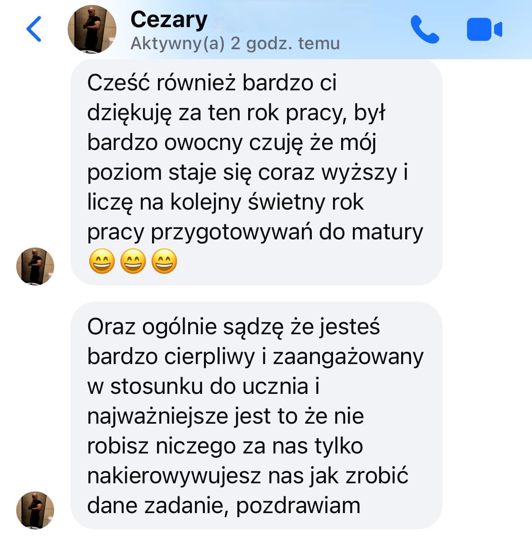
Task: Tap the sender avatar beside the emoji message
Action: tap(35, 266)
